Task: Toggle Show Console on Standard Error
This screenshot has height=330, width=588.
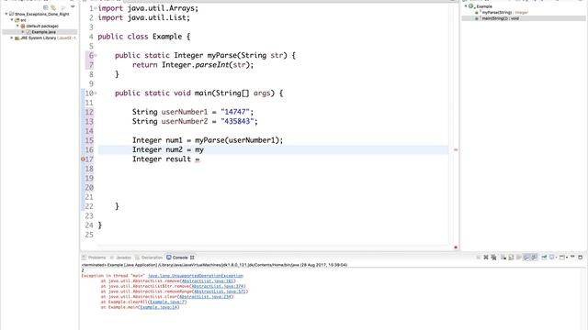Action: 534,258
